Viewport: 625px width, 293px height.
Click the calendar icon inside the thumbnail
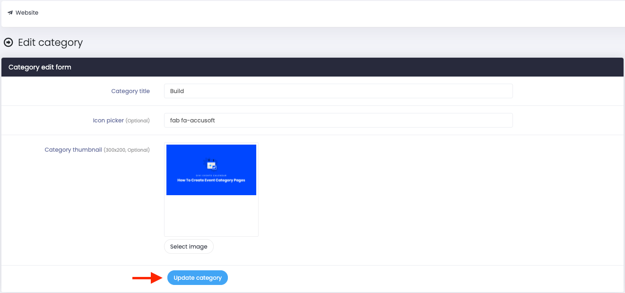click(210, 164)
